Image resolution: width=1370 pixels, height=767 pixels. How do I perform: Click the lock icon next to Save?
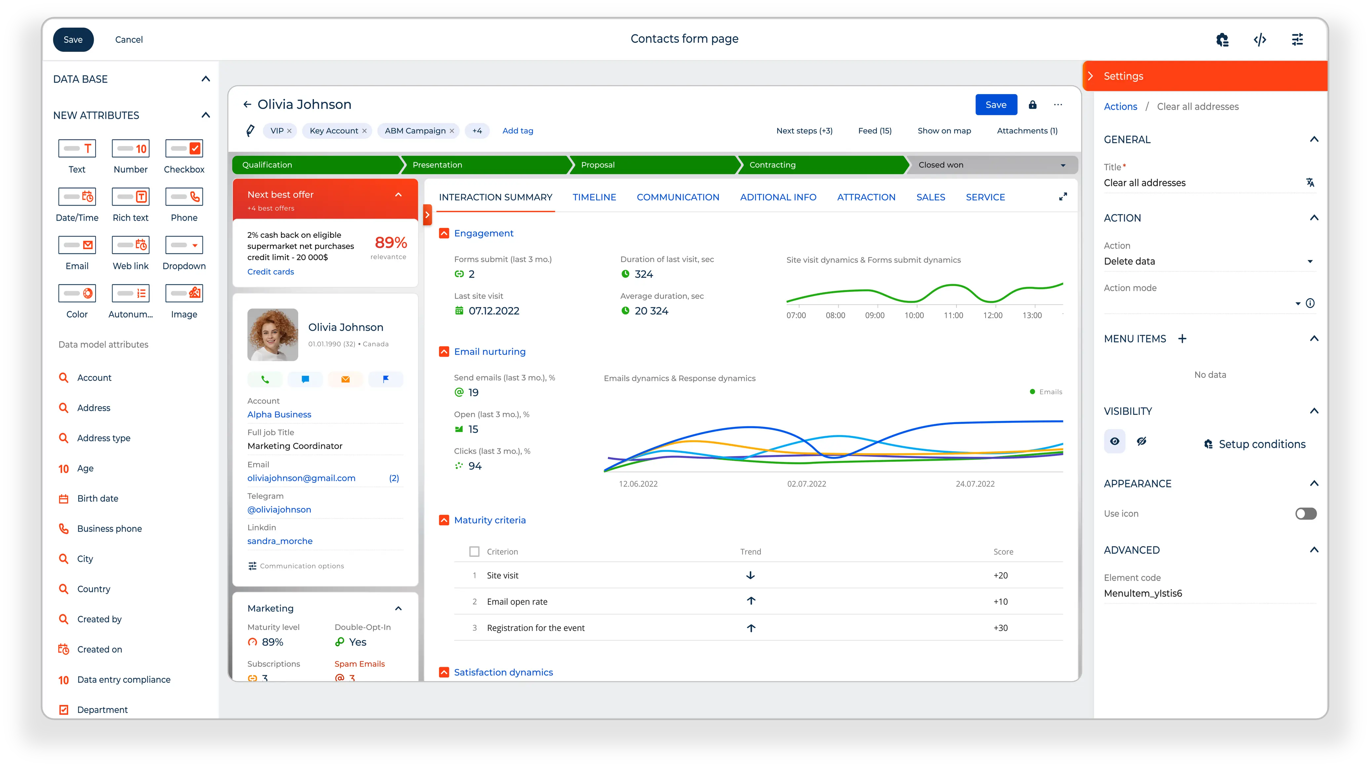tap(1033, 105)
